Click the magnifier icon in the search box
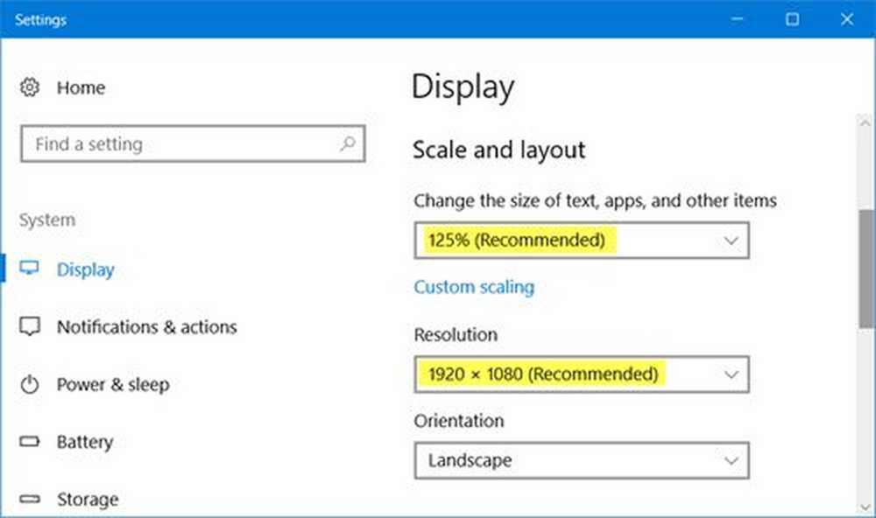The image size is (876, 518). (x=347, y=143)
